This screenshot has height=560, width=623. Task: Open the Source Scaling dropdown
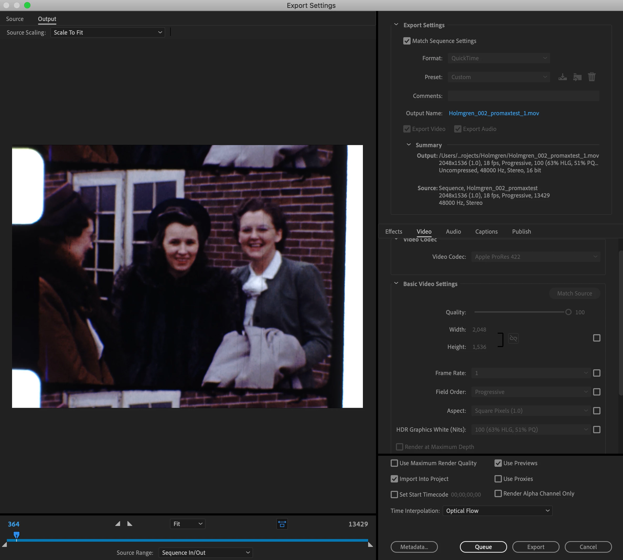click(x=108, y=33)
